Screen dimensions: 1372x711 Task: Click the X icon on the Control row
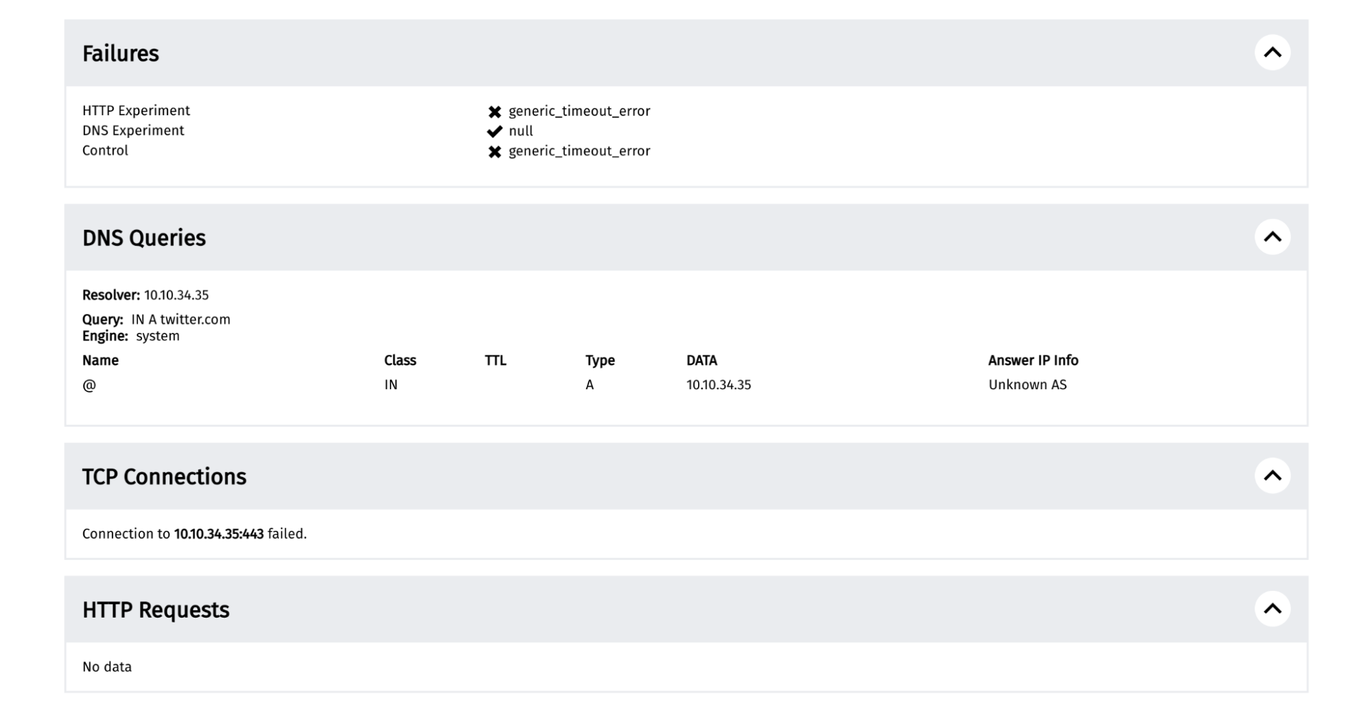[494, 152]
